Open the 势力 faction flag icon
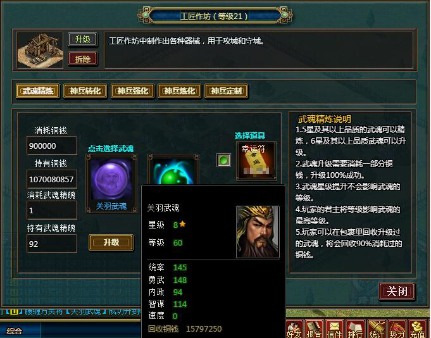431x338 pixels. click(x=397, y=329)
